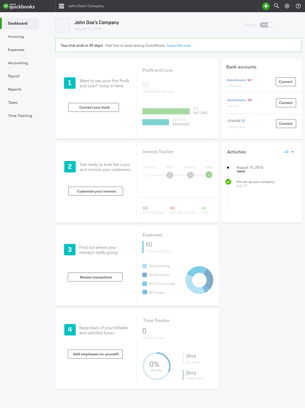
Task: Click the Net Profit for July label
Action: click(159, 92)
